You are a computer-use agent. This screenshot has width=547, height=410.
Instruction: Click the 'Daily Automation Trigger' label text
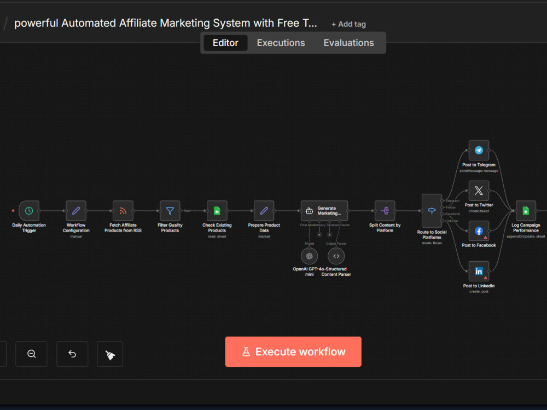coord(29,228)
